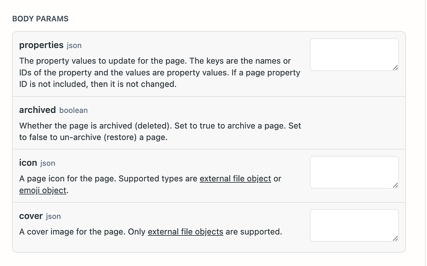Open the external file objects link under cover
Viewport: 427px width, 266px height.
click(x=186, y=232)
